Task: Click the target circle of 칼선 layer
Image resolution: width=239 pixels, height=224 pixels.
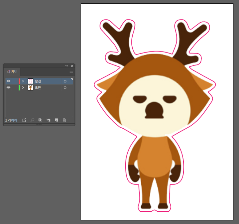Action: (x=65, y=81)
